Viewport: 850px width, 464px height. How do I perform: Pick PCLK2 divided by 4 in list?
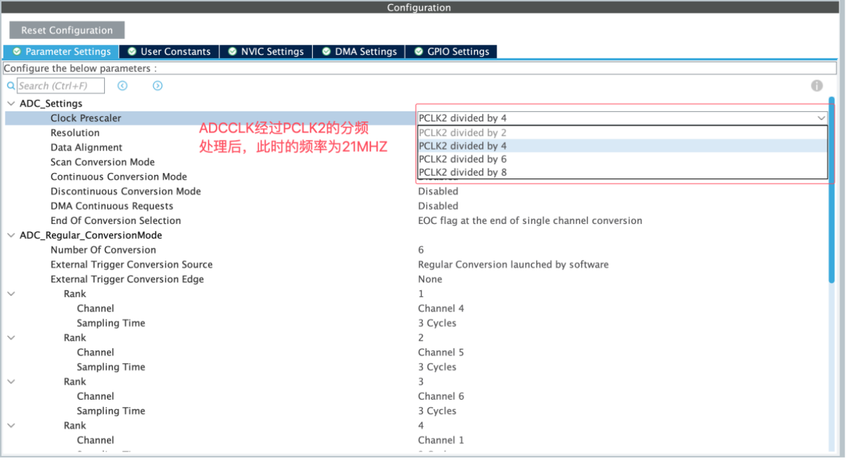[462, 146]
